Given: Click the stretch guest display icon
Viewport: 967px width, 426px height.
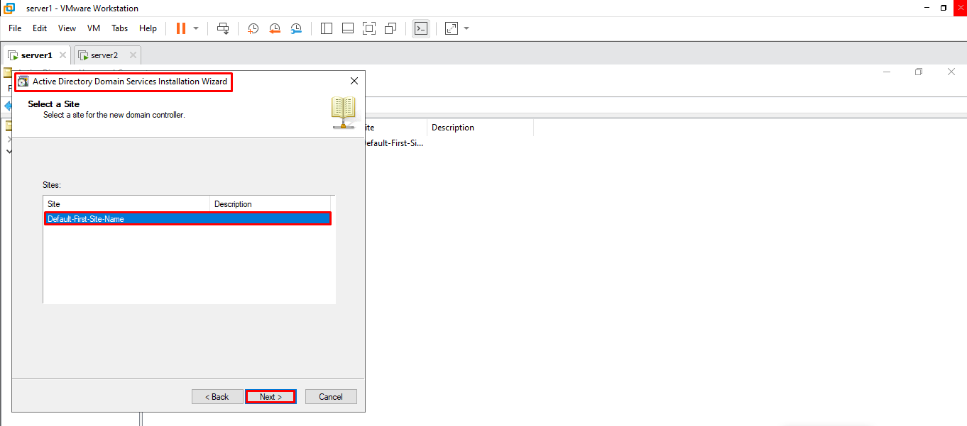Looking at the screenshot, I should click(x=452, y=28).
